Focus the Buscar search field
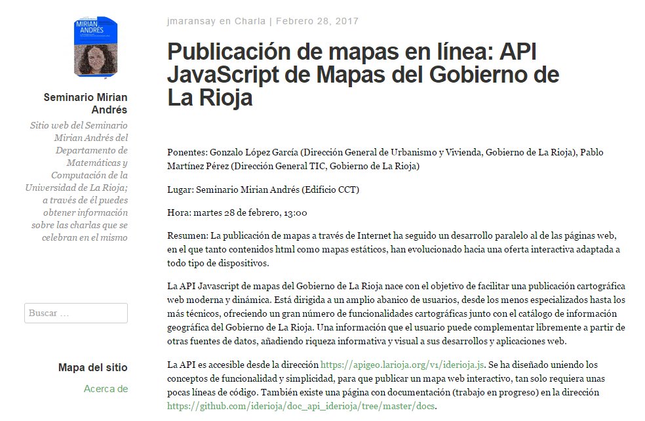 coord(76,313)
